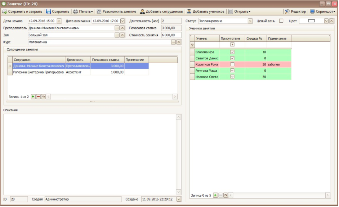Image resolution: width=339 pixels, height=207 pixels.
Task: Open the Редактор editor tool
Action: (x=295, y=12)
